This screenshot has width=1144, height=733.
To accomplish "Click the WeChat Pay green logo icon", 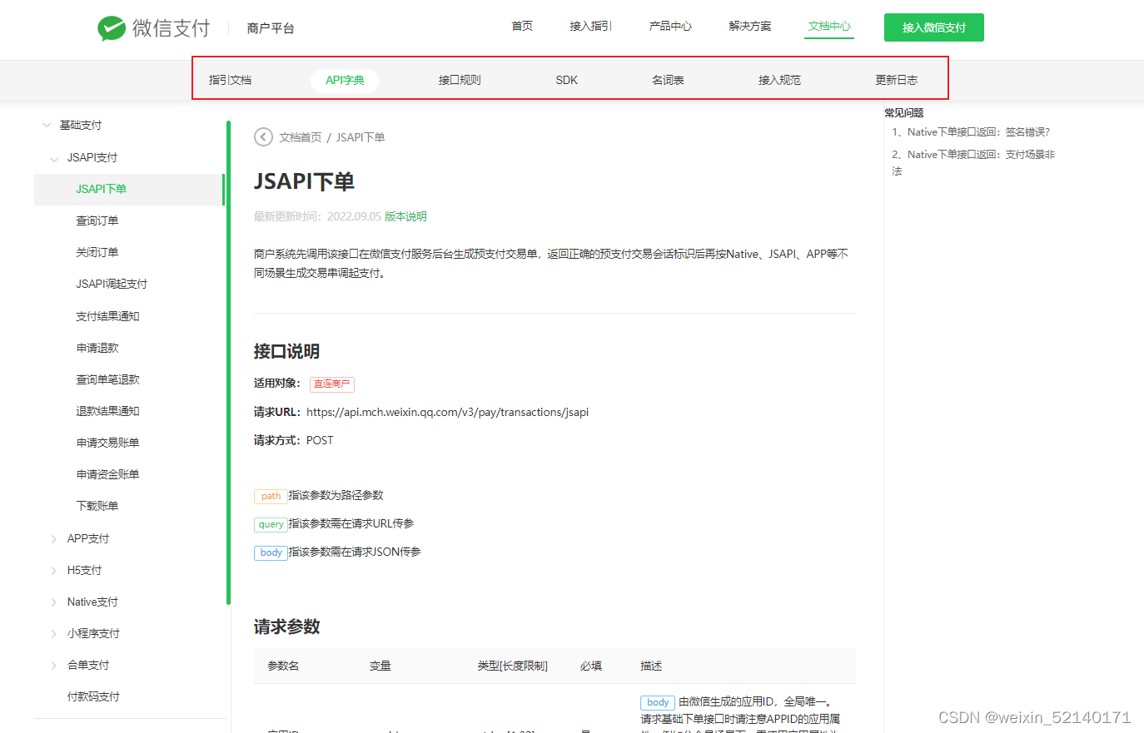I will [x=112, y=28].
